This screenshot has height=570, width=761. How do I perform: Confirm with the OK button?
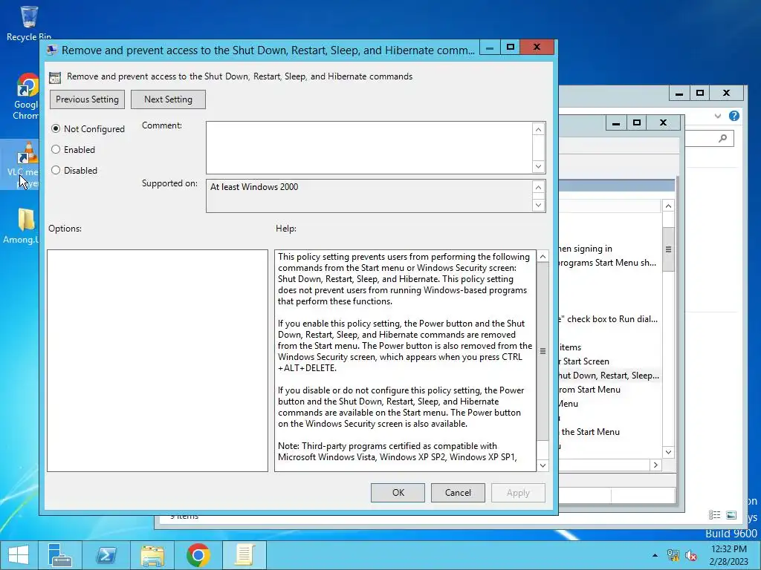(x=398, y=493)
